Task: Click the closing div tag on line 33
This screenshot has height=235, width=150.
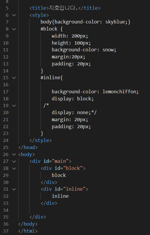Action: 49,203
